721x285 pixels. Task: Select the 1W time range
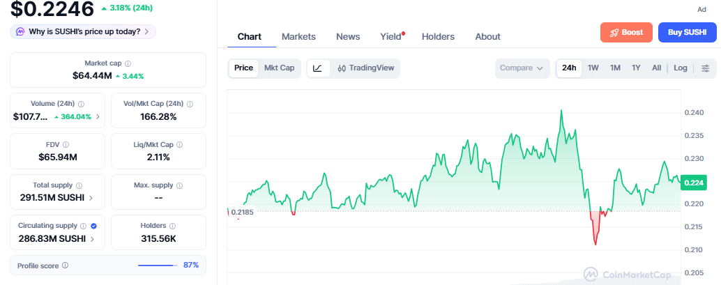[x=593, y=68]
